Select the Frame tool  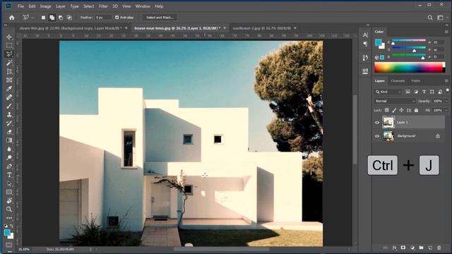[9, 80]
